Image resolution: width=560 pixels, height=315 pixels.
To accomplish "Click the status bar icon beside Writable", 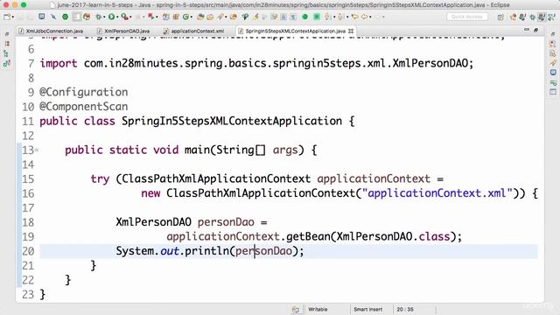I will 296,309.
